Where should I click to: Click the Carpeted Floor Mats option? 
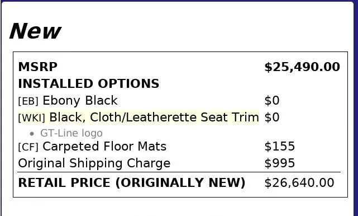click(x=104, y=147)
